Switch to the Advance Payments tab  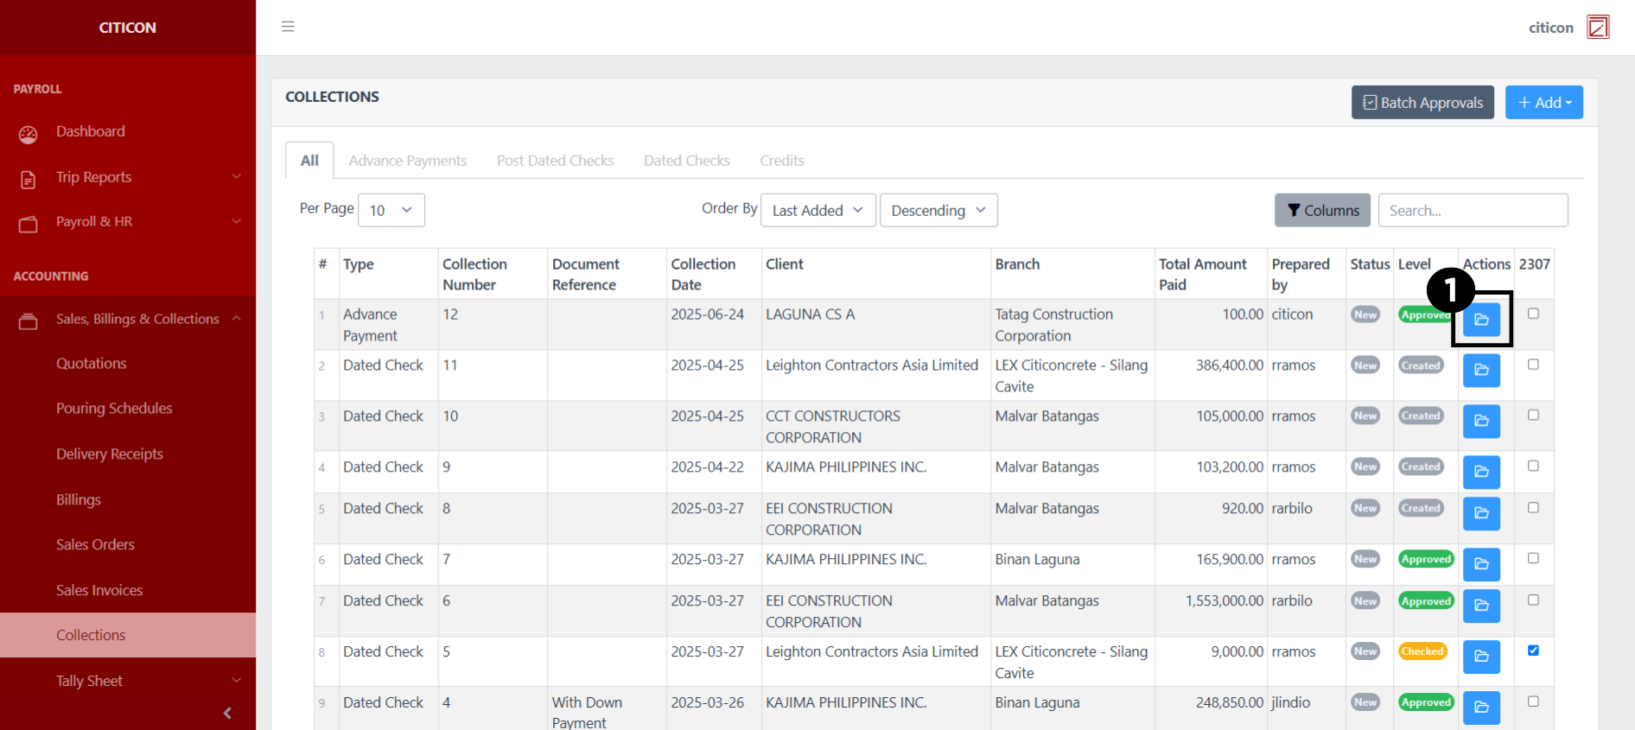pos(408,161)
